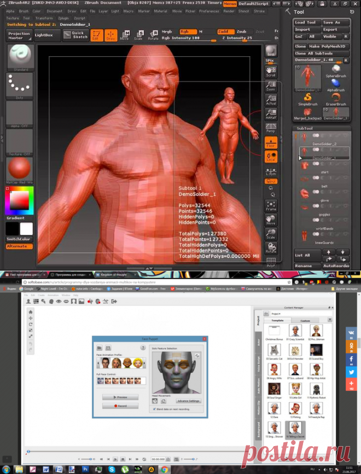Screen dimensions: 361x474
Task: Adjust the Rgb Intensity slider
Action: (189, 38)
